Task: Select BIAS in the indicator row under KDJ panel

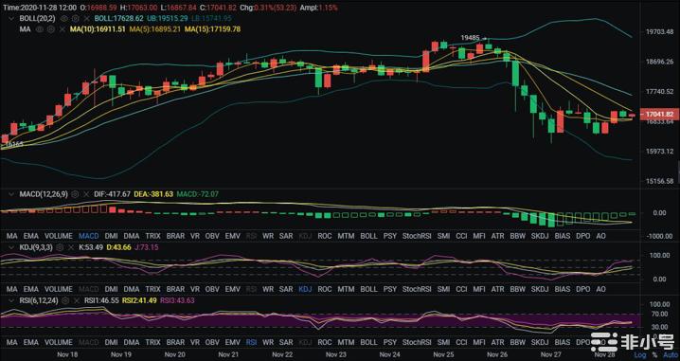Action: pos(563,289)
